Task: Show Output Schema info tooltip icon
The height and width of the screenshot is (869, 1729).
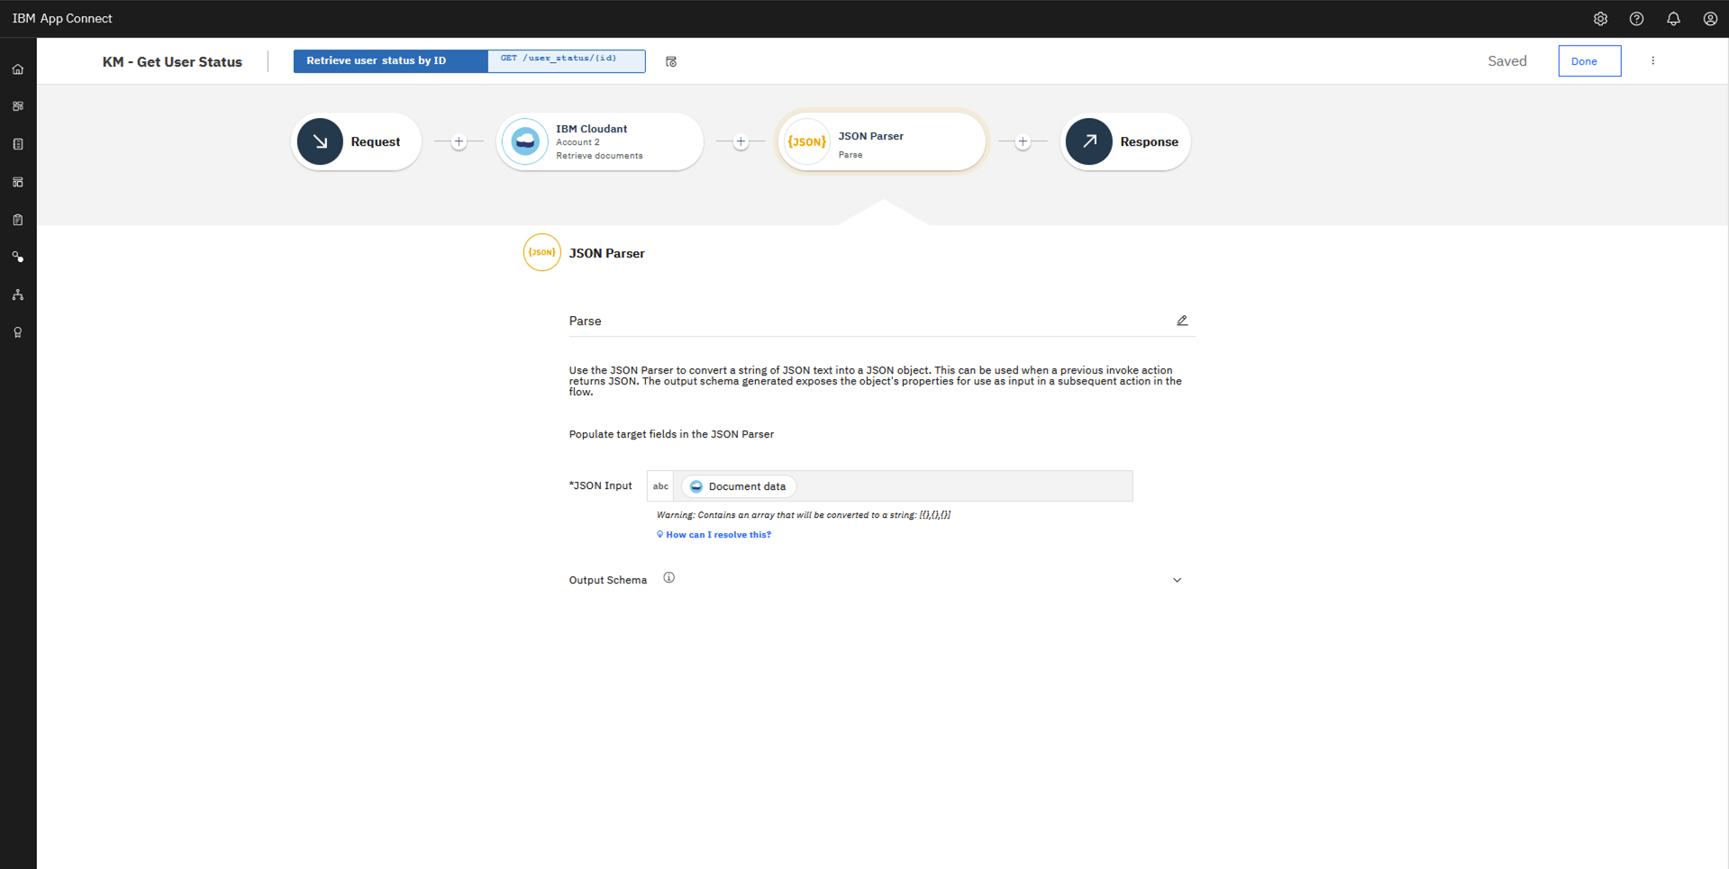Action: 669,578
